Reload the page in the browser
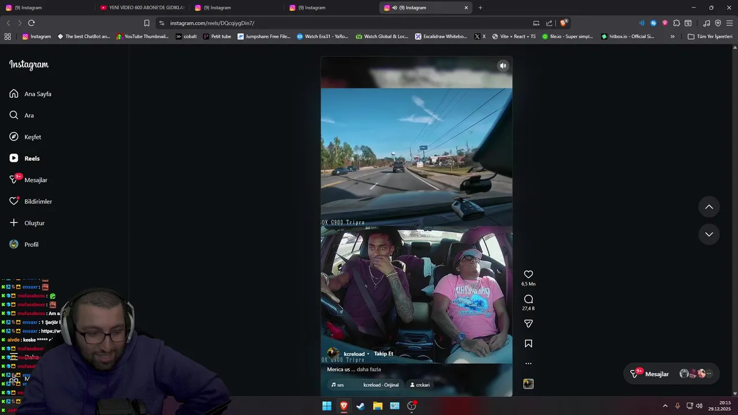738x415 pixels. 31,23
